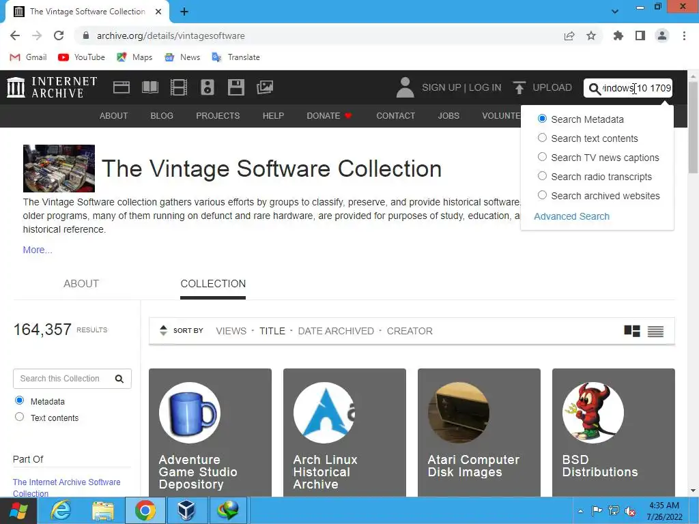Screen dimensions: 699x524
Task: Switch to list view icon
Action: coord(655,331)
